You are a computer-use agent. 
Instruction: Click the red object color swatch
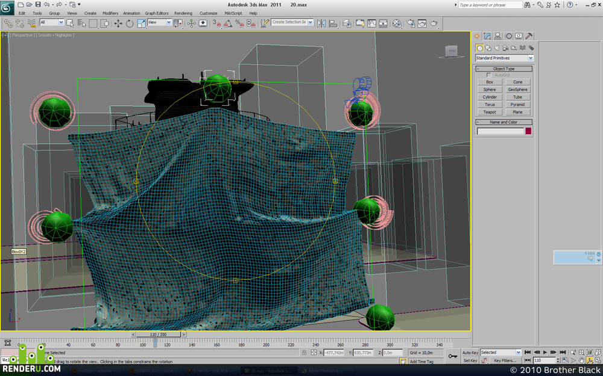(528, 131)
